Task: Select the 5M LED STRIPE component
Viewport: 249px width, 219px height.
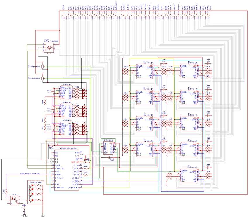Action: (36, 193)
